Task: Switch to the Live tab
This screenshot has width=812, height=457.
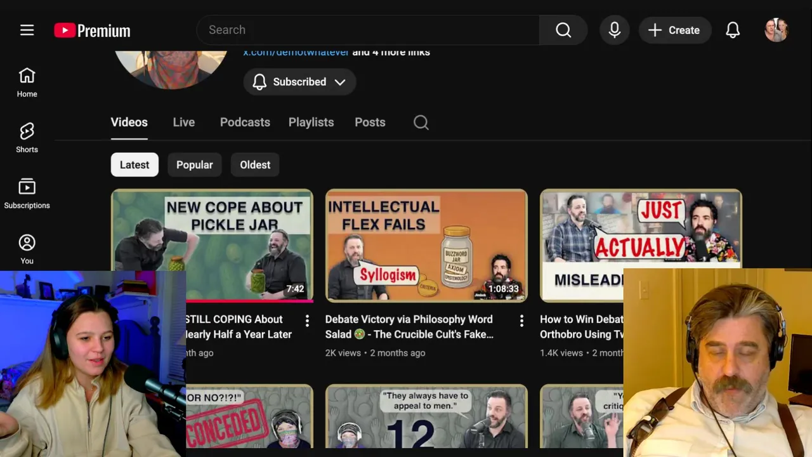Action: click(184, 123)
